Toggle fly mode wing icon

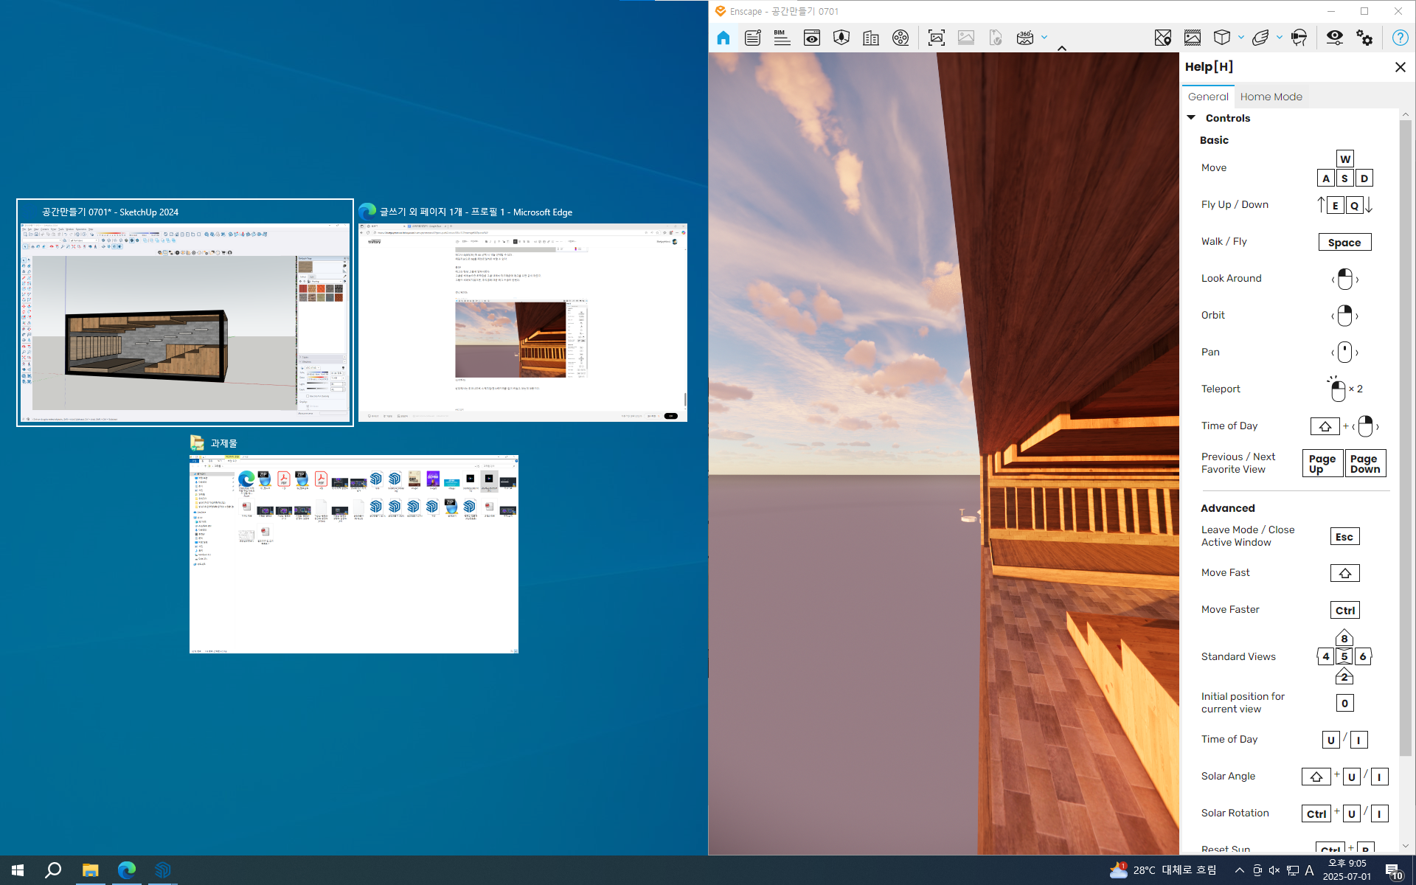1260,38
